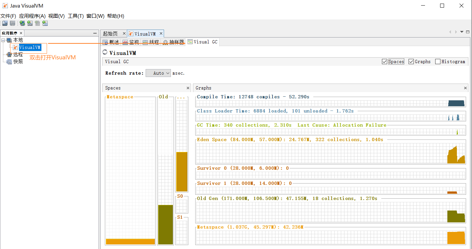Screen dimensions: 472x249
Task: Open the 窗口(W) menu
Action: click(95, 16)
